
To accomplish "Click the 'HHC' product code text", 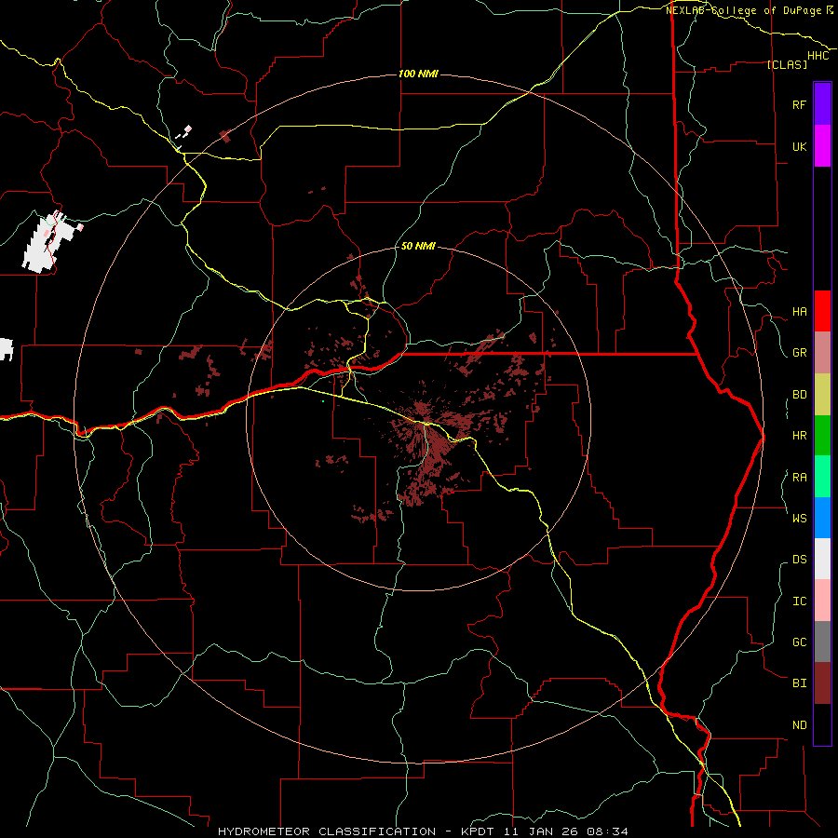I will (x=818, y=56).
